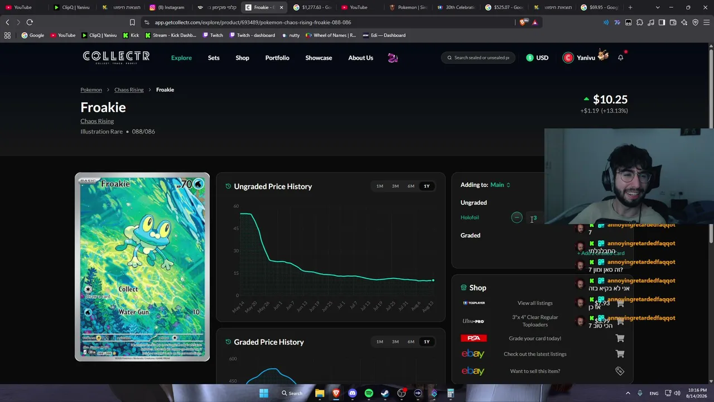Show hidden system tray icons
The width and height of the screenshot is (714, 402).
click(628, 393)
